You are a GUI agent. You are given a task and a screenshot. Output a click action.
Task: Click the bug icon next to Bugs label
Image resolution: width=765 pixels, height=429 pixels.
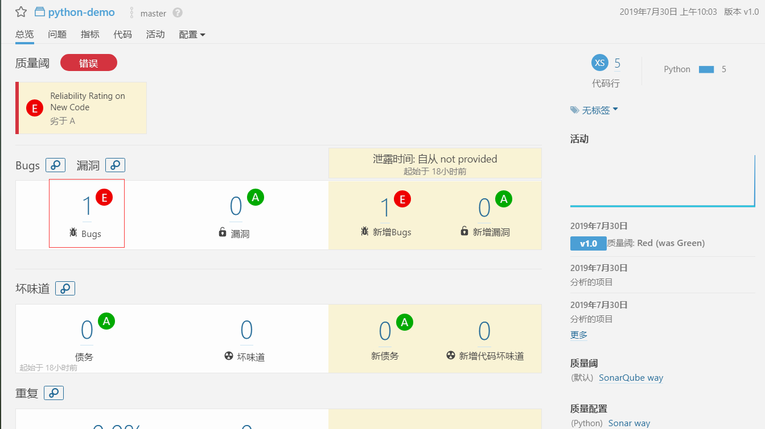pyautogui.click(x=73, y=232)
